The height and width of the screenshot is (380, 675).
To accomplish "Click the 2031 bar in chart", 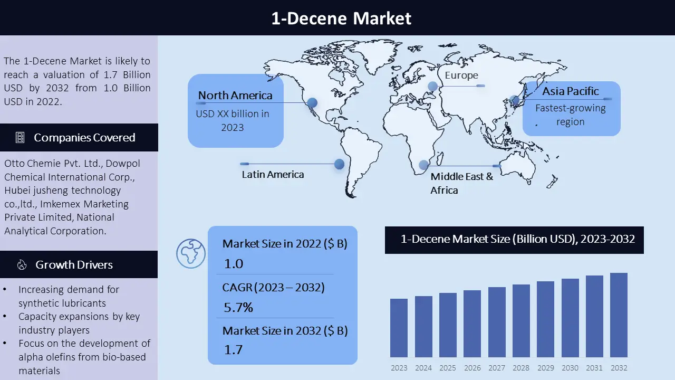I will [594, 316].
